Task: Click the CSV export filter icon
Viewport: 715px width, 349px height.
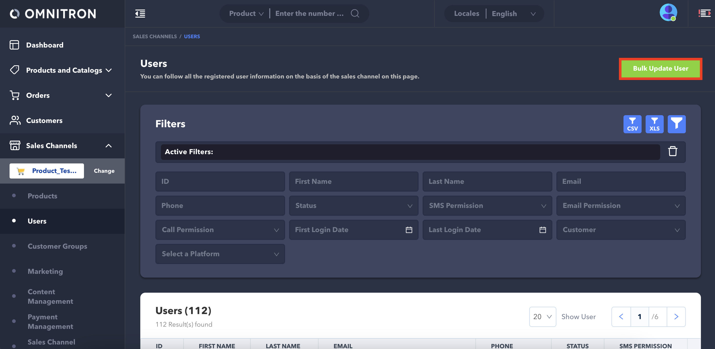Action: (x=632, y=124)
